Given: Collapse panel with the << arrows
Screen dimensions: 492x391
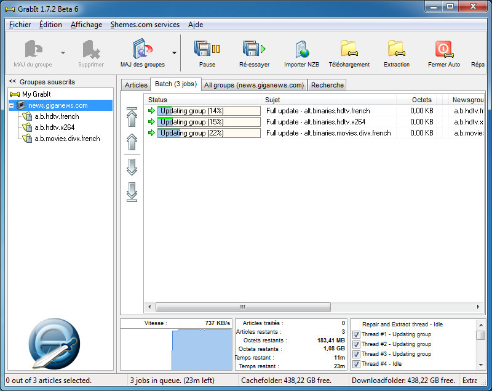Looking at the screenshot, I should pos(12,81).
